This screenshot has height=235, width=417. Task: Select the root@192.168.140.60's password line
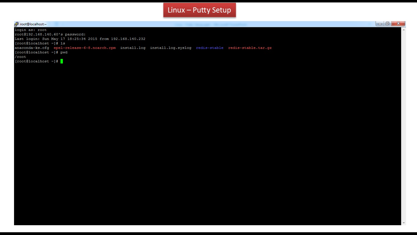click(x=50, y=35)
